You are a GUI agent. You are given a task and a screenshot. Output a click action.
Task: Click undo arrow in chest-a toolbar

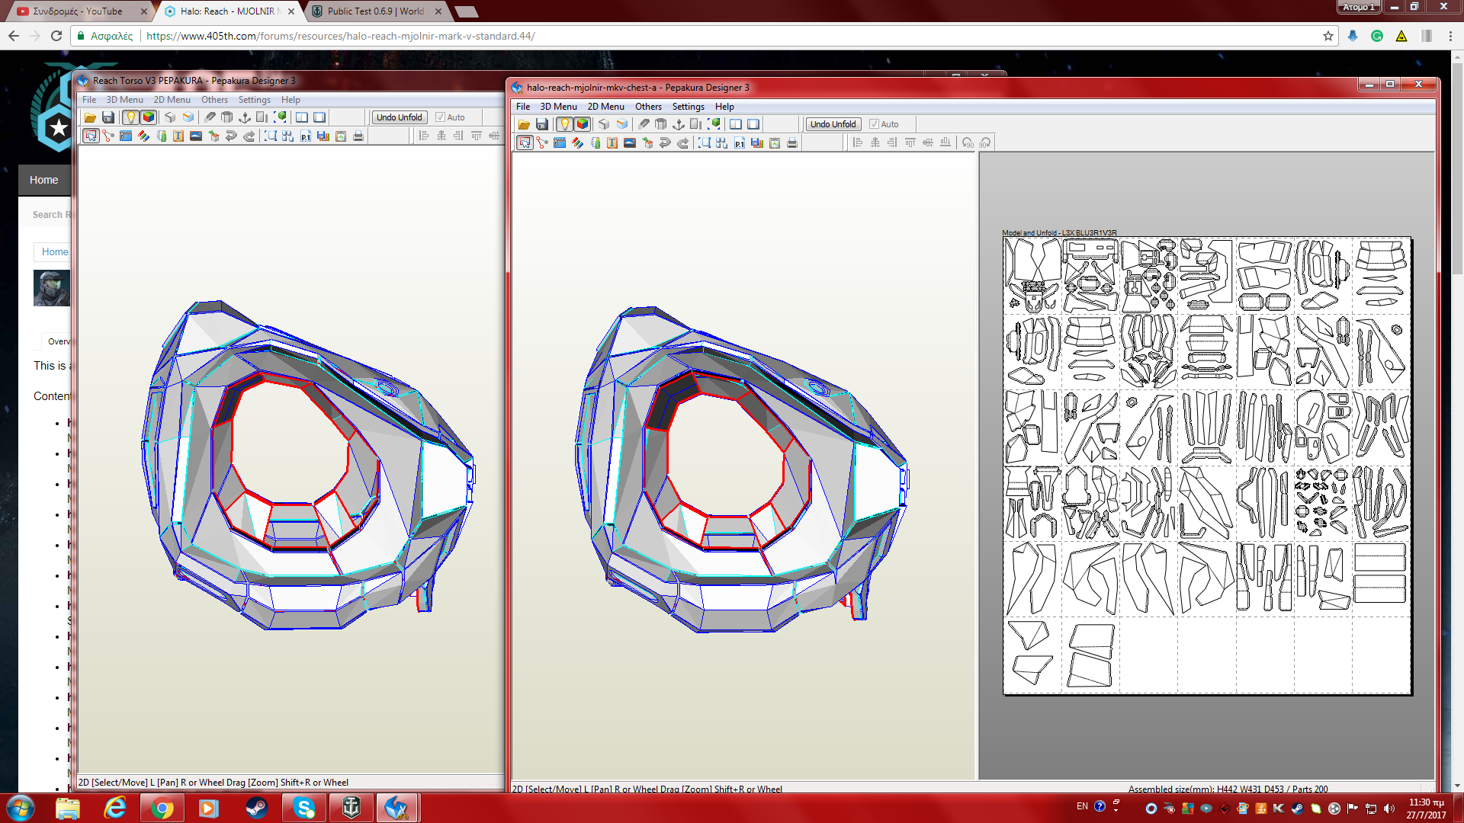click(x=665, y=143)
